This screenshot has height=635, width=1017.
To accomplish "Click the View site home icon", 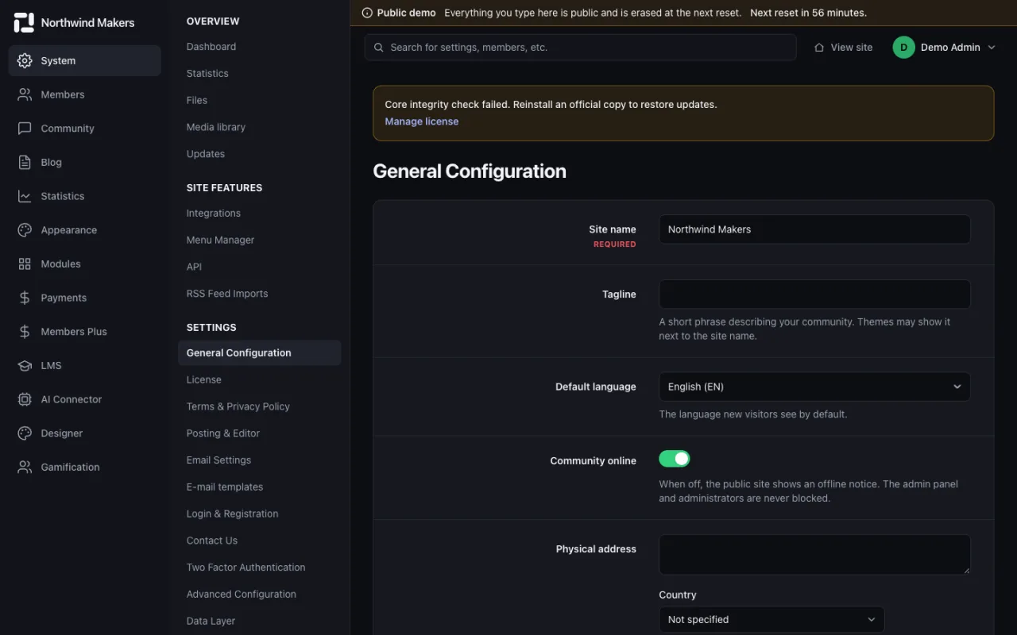I will (x=819, y=48).
